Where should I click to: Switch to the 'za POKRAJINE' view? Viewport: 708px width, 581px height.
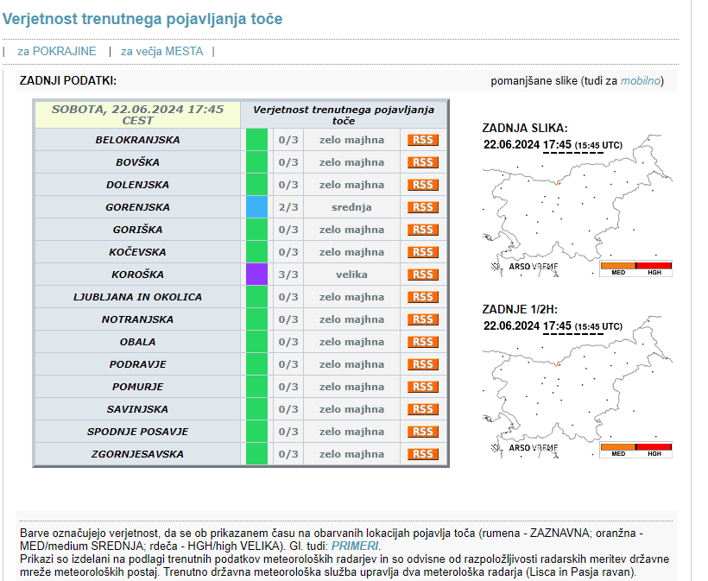[x=57, y=51]
